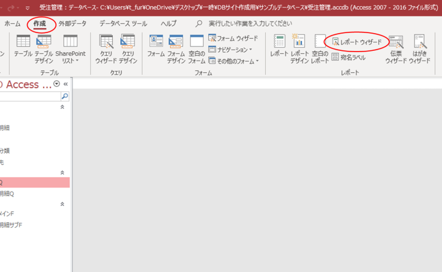The image size is (442, 272).
Task: Collapse the navigation pane with « button
Action: pos(66,84)
